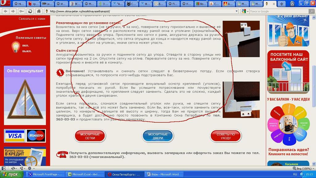Focus the URL address field
This screenshot has height=178, width=316.
pyautogui.click(x=141, y=11)
